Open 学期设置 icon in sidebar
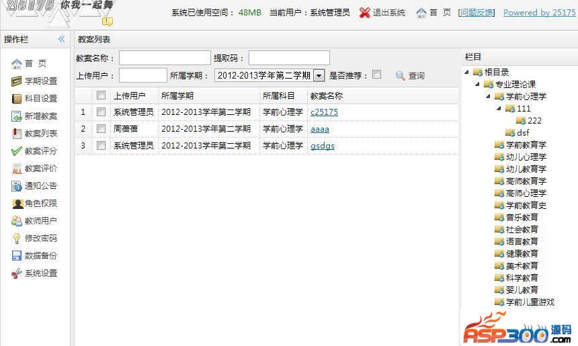This screenshot has width=578, height=346. (17, 81)
